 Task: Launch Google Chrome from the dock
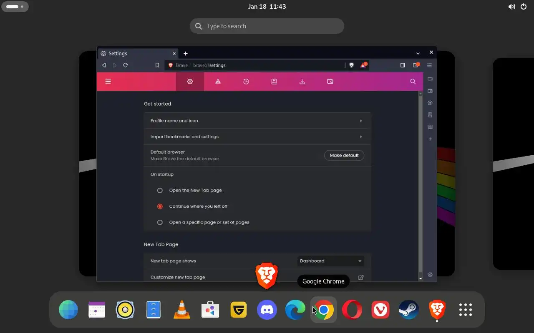pos(324,310)
